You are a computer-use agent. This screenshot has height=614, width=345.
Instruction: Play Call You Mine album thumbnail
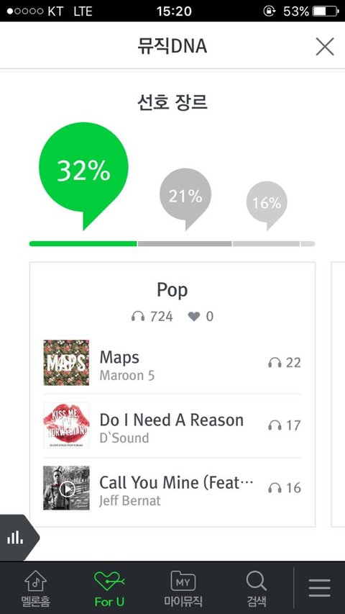(67, 488)
